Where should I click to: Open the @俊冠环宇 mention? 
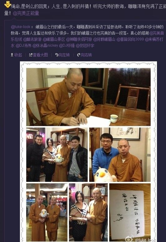(85, 45)
